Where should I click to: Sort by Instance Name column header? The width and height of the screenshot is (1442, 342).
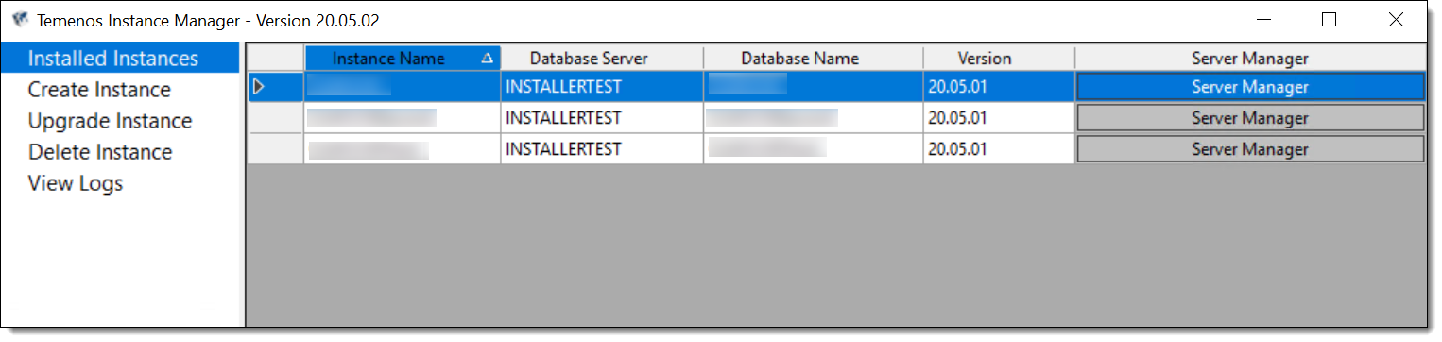(403, 59)
